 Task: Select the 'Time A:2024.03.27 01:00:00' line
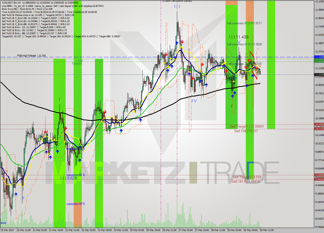pos(49,12)
